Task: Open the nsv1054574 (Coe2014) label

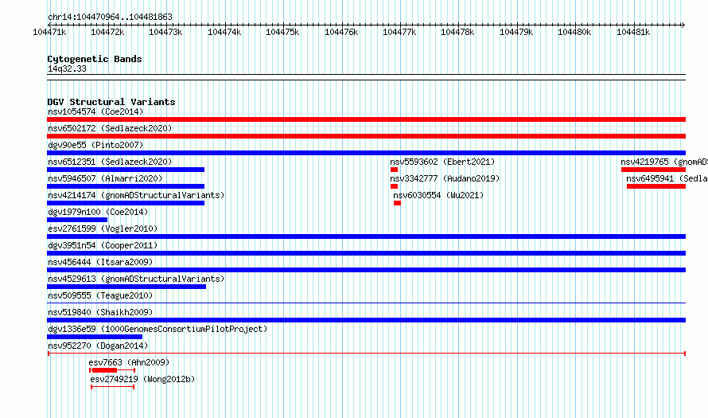Action: click(95, 111)
